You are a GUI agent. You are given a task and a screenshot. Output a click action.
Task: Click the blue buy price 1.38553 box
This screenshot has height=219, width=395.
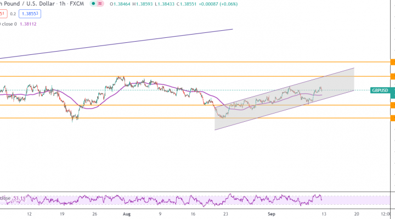(x=30, y=14)
